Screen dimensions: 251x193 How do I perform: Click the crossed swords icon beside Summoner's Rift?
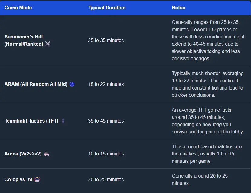tap(48, 44)
